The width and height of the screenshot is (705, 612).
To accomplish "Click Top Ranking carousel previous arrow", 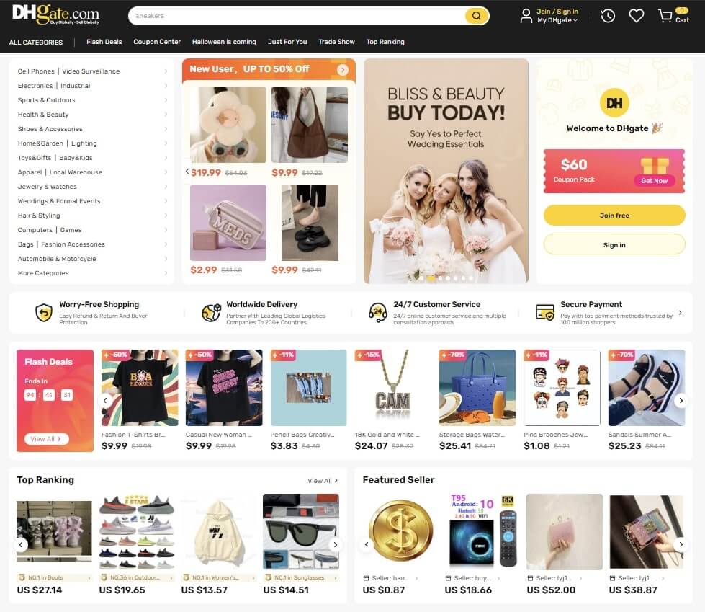I will tap(21, 544).
